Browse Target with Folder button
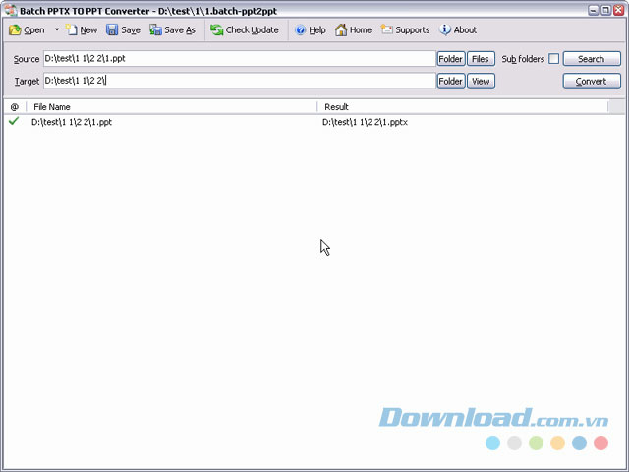Viewport: 629px width, 472px height. coord(451,81)
